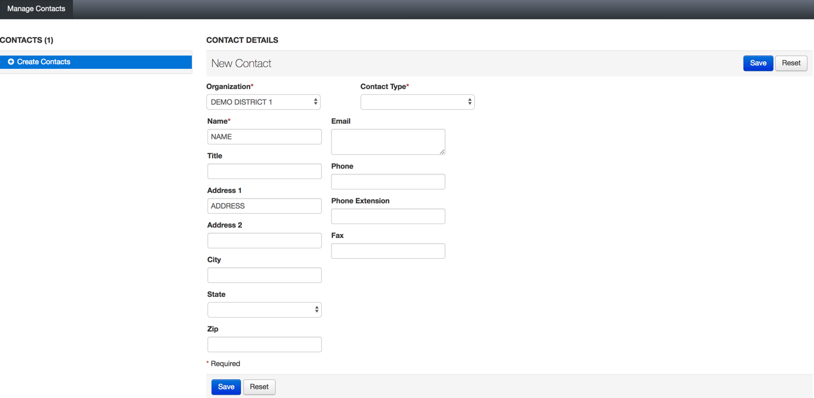The height and width of the screenshot is (398, 814).
Task: Open the Organization dropdown
Action: [263, 102]
